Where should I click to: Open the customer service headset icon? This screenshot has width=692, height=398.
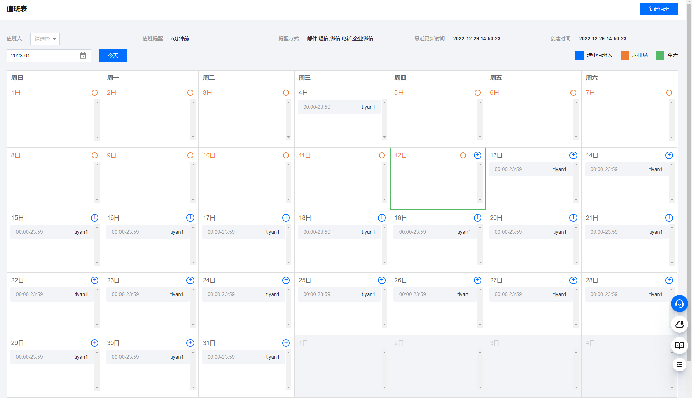click(x=679, y=304)
